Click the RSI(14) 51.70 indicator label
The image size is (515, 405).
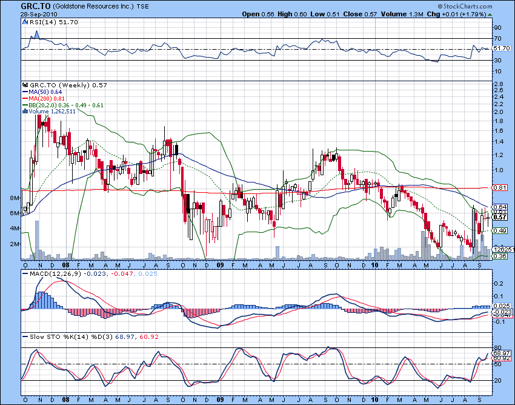(x=54, y=22)
